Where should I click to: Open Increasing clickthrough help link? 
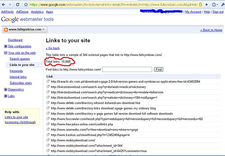20,122
